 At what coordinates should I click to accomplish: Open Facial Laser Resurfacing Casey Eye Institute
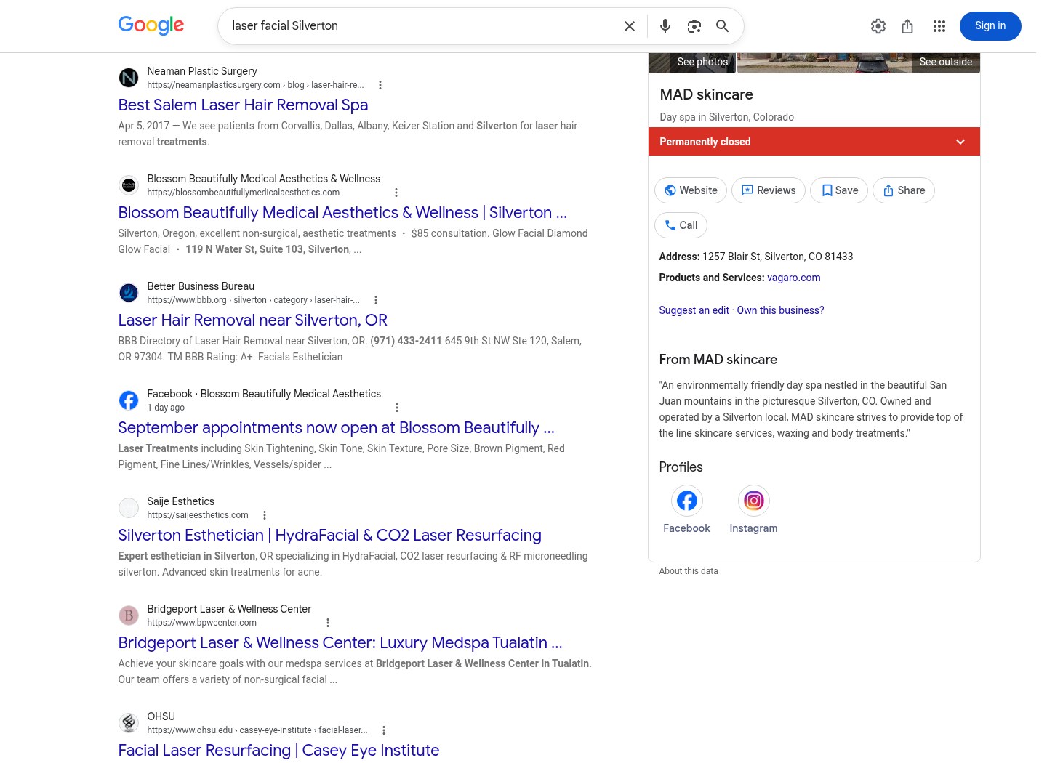[x=279, y=751]
